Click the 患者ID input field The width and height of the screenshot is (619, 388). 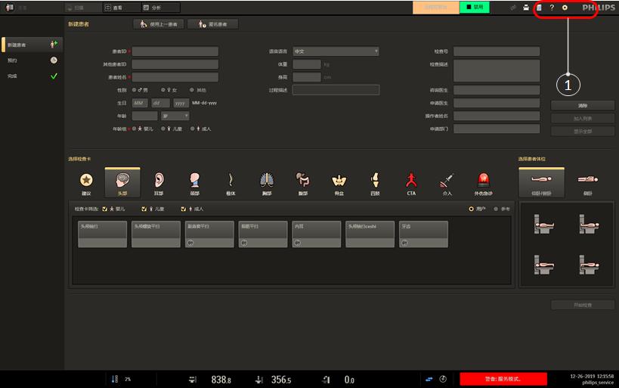coord(175,51)
